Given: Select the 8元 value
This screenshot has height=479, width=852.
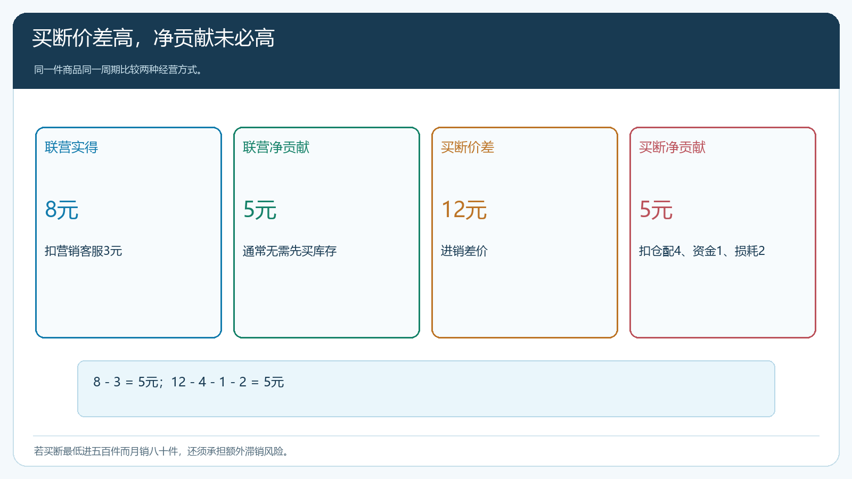Looking at the screenshot, I should coord(62,210).
